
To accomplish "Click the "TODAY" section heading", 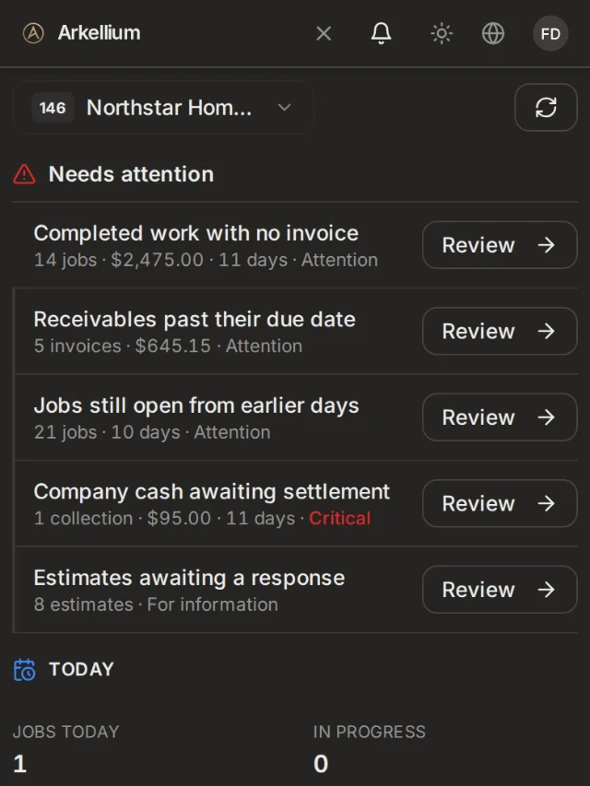I will [x=81, y=670].
